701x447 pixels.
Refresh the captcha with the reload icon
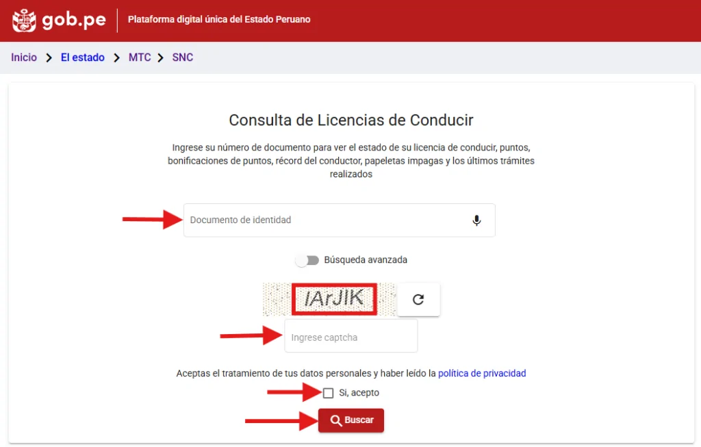[x=419, y=300]
